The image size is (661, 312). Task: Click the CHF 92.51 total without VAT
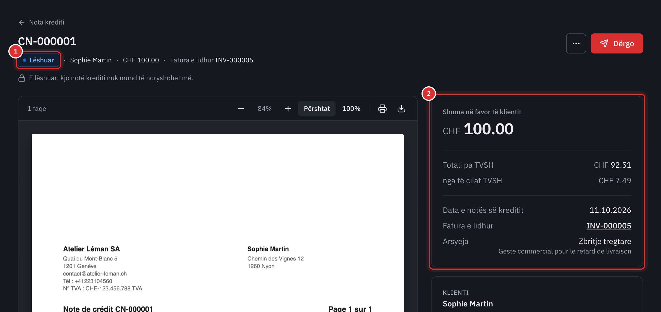click(612, 165)
